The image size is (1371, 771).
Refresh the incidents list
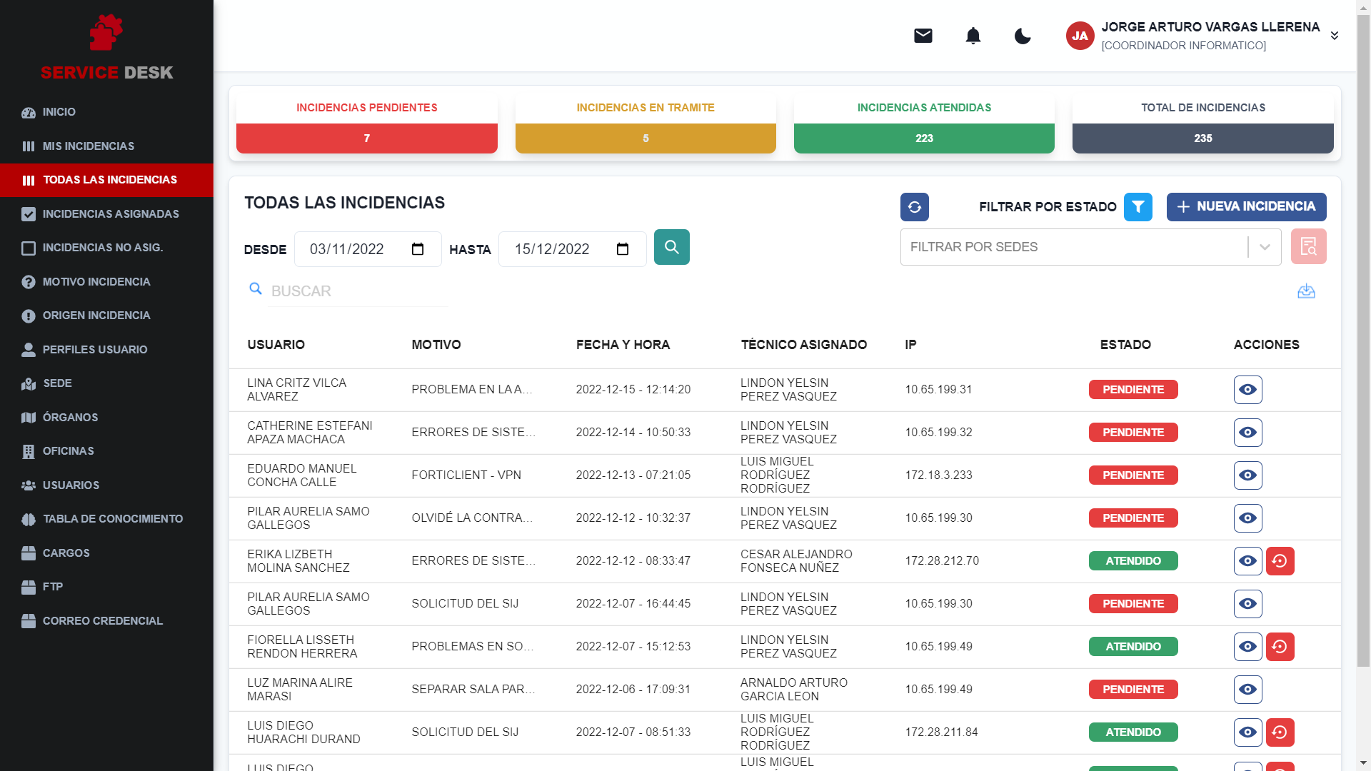click(x=914, y=207)
